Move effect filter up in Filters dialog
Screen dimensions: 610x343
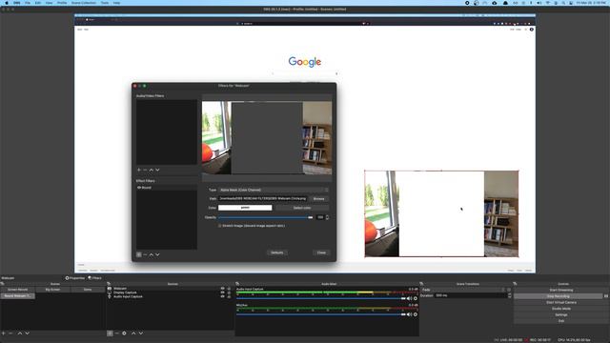tap(152, 254)
